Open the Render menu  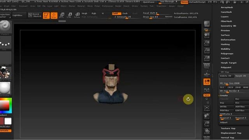[118, 6]
